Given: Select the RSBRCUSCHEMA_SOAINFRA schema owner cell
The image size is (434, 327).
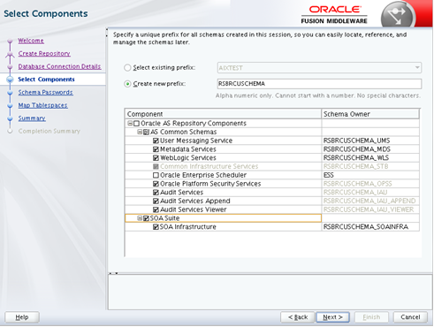Looking at the screenshot, I should (x=370, y=227).
